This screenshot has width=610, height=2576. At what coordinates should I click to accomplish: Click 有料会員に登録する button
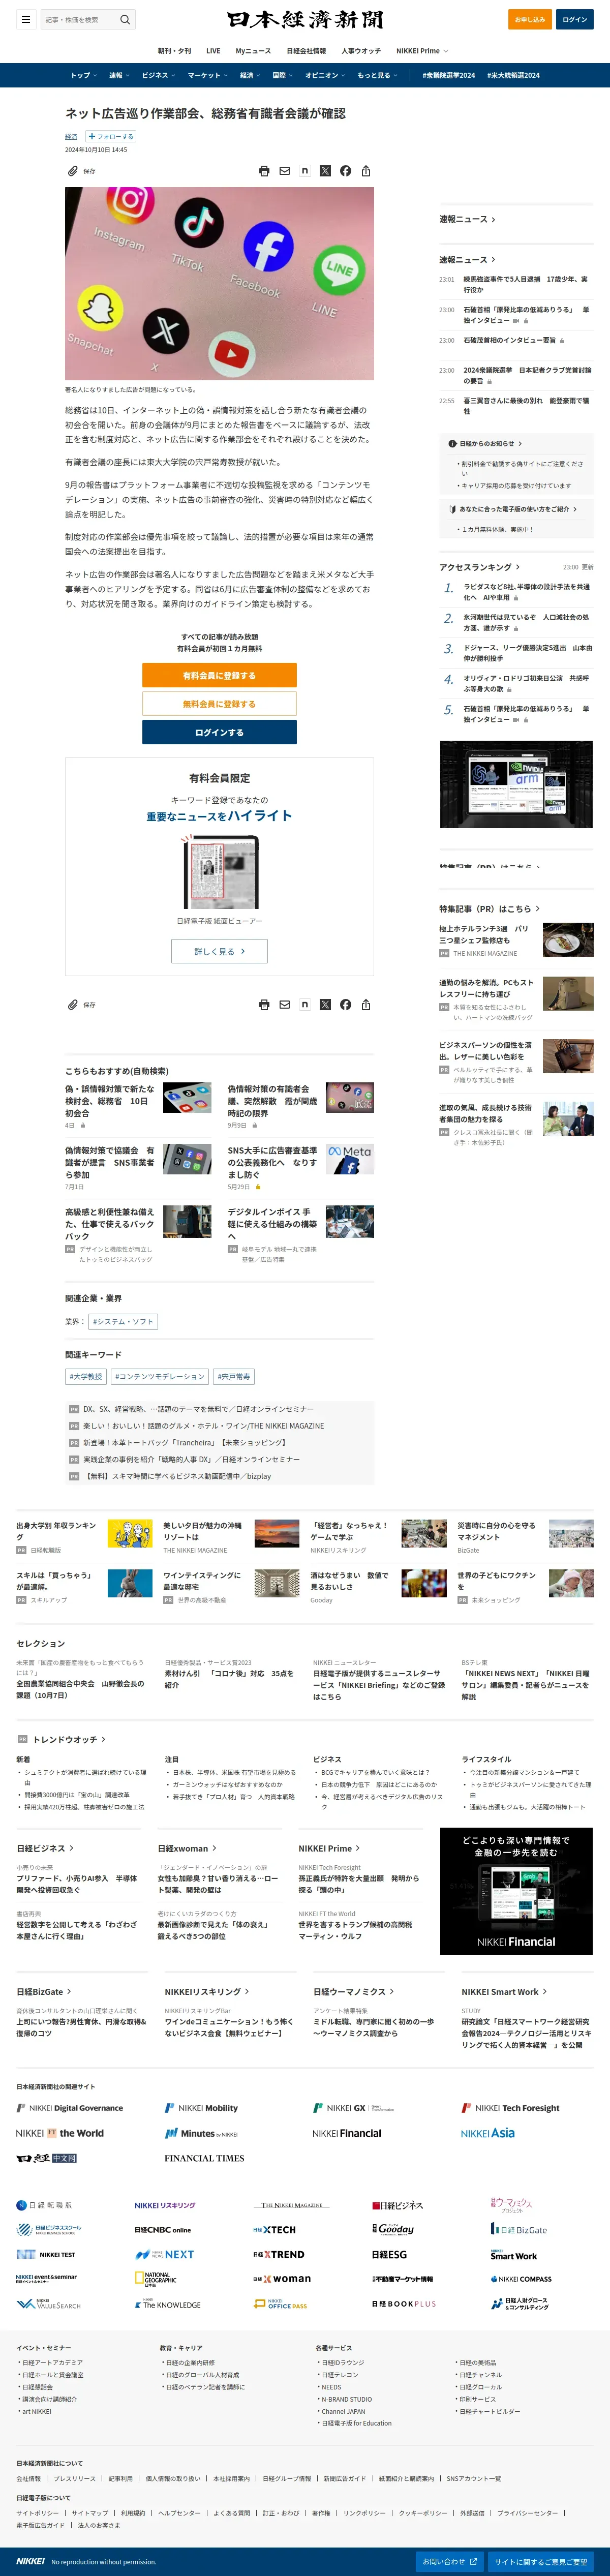pyautogui.click(x=219, y=676)
